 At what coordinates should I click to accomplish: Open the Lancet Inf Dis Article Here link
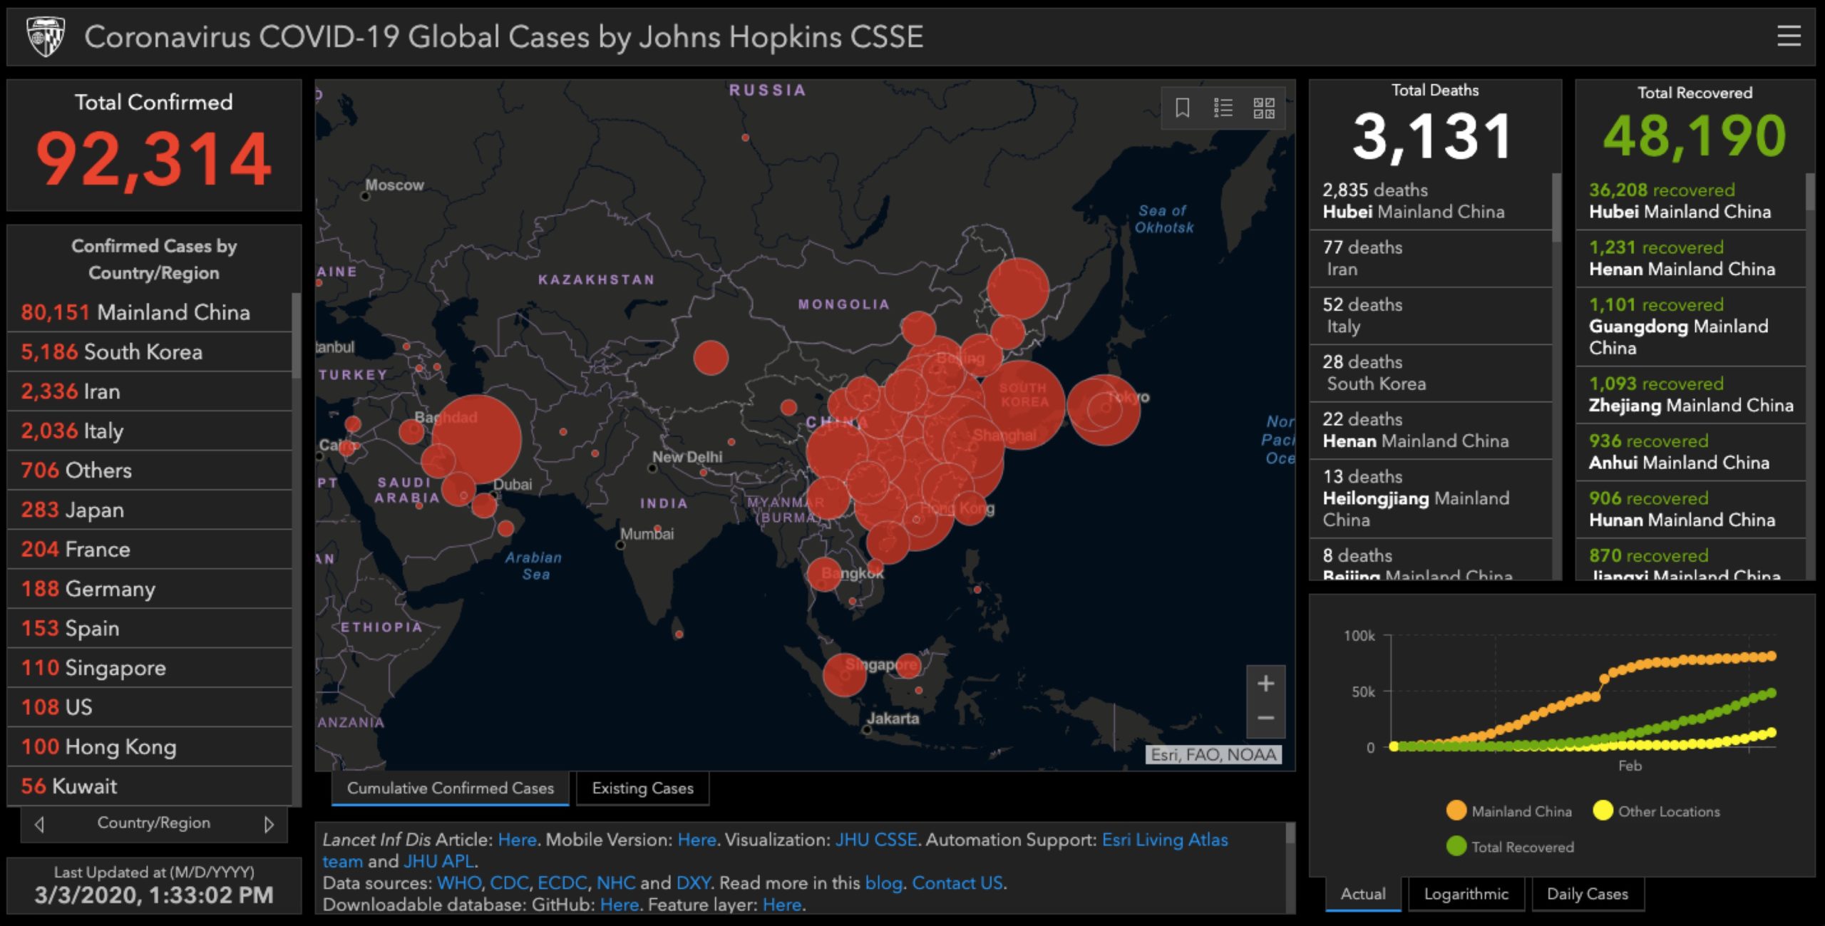click(517, 840)
